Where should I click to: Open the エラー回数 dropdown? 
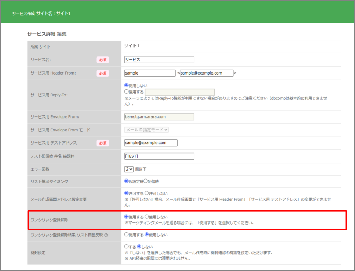(x=129, y=169)
